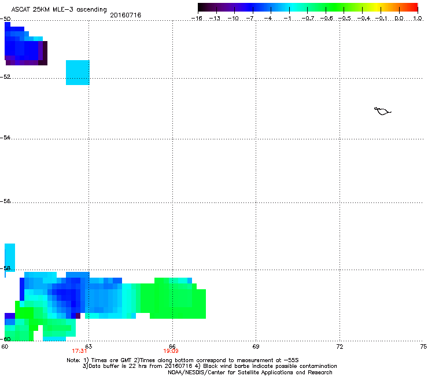
Task: Click the -0.1 label on the color scale
Action: pos(382,19)
